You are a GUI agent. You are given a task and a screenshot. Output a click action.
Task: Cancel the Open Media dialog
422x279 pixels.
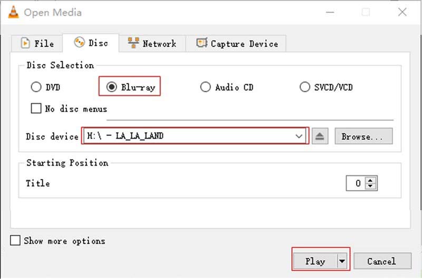click(382, 261)
